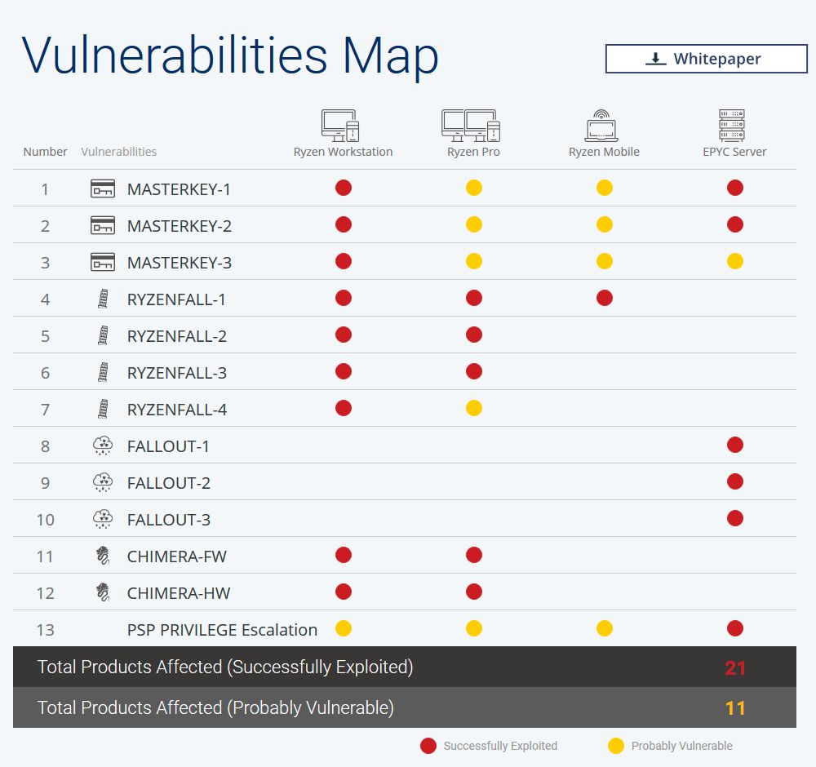This screenshot has height=767, width=816.
Task: Select the MASTERKEY-3 row name
Action: [x=179, y=263]
